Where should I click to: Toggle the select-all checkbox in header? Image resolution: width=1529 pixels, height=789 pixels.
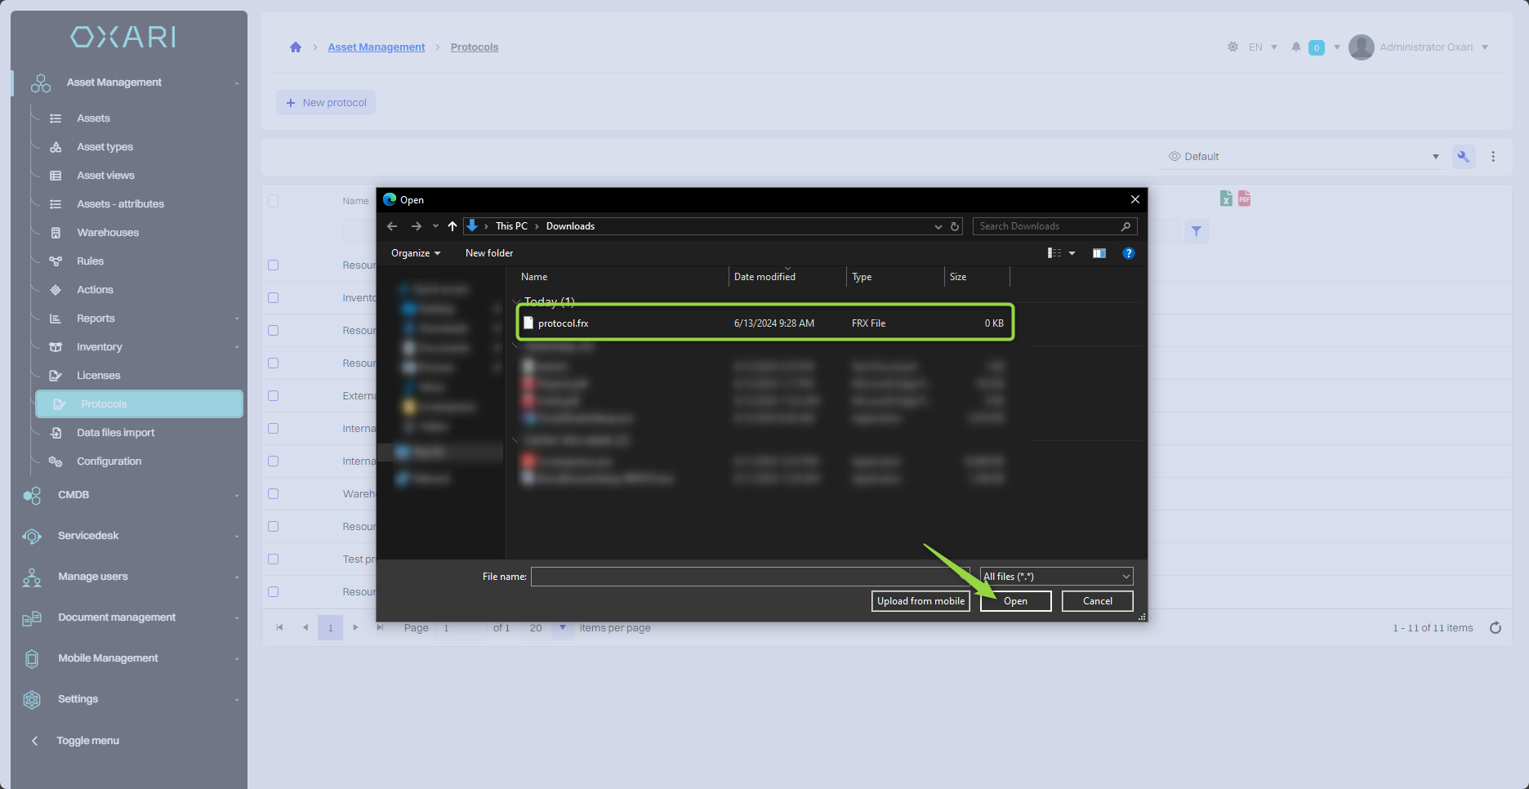[274, 201]
